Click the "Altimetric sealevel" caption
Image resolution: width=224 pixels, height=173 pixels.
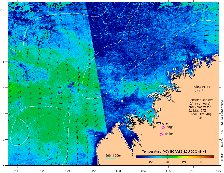click(201, 100)
